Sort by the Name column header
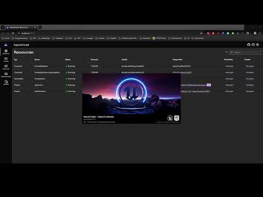Image resolution: width=263 pixels, height=197 pixels. (37, 60)
